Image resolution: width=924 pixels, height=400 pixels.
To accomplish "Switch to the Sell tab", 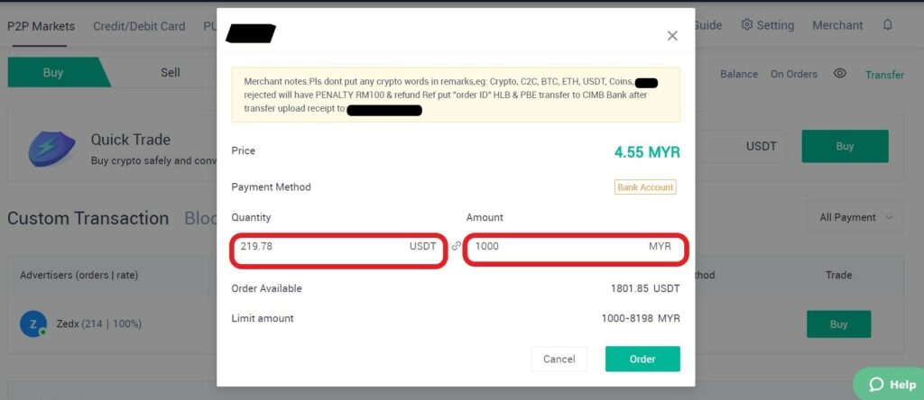I will click(171, 73).
